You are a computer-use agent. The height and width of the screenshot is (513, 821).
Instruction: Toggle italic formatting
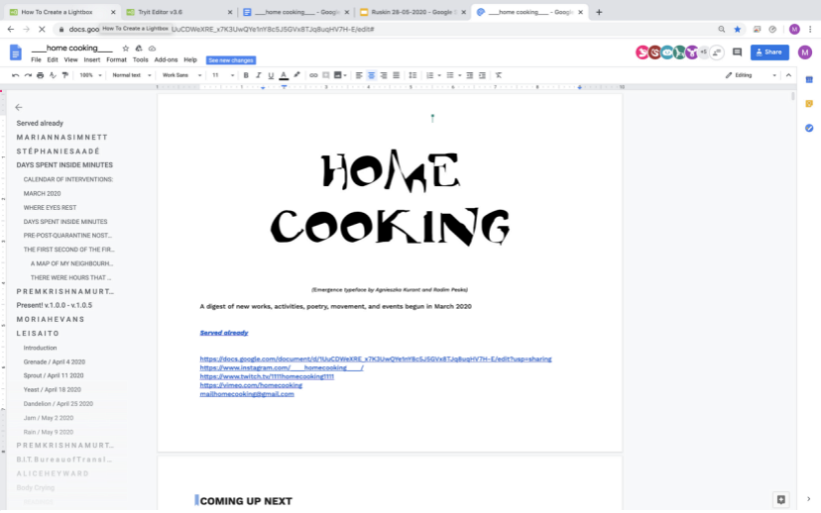(258, 75)
